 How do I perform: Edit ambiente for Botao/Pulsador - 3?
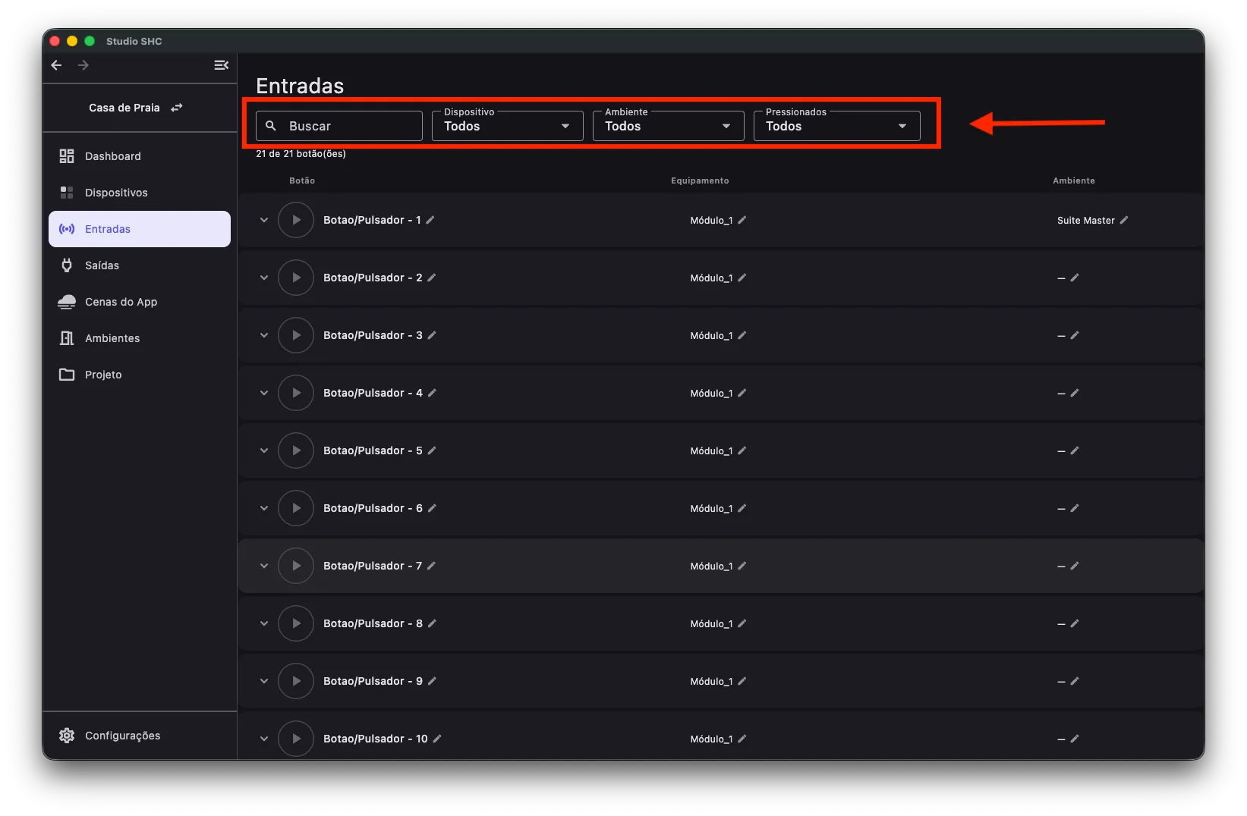(x=1075, y=335)
